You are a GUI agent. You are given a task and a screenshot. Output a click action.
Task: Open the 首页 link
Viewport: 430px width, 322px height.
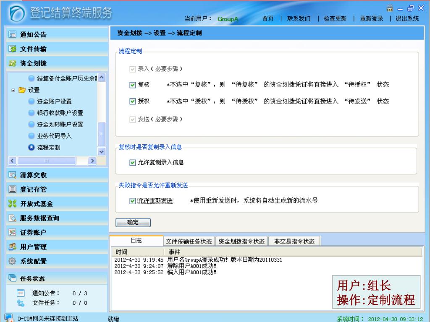click(268, 18)
